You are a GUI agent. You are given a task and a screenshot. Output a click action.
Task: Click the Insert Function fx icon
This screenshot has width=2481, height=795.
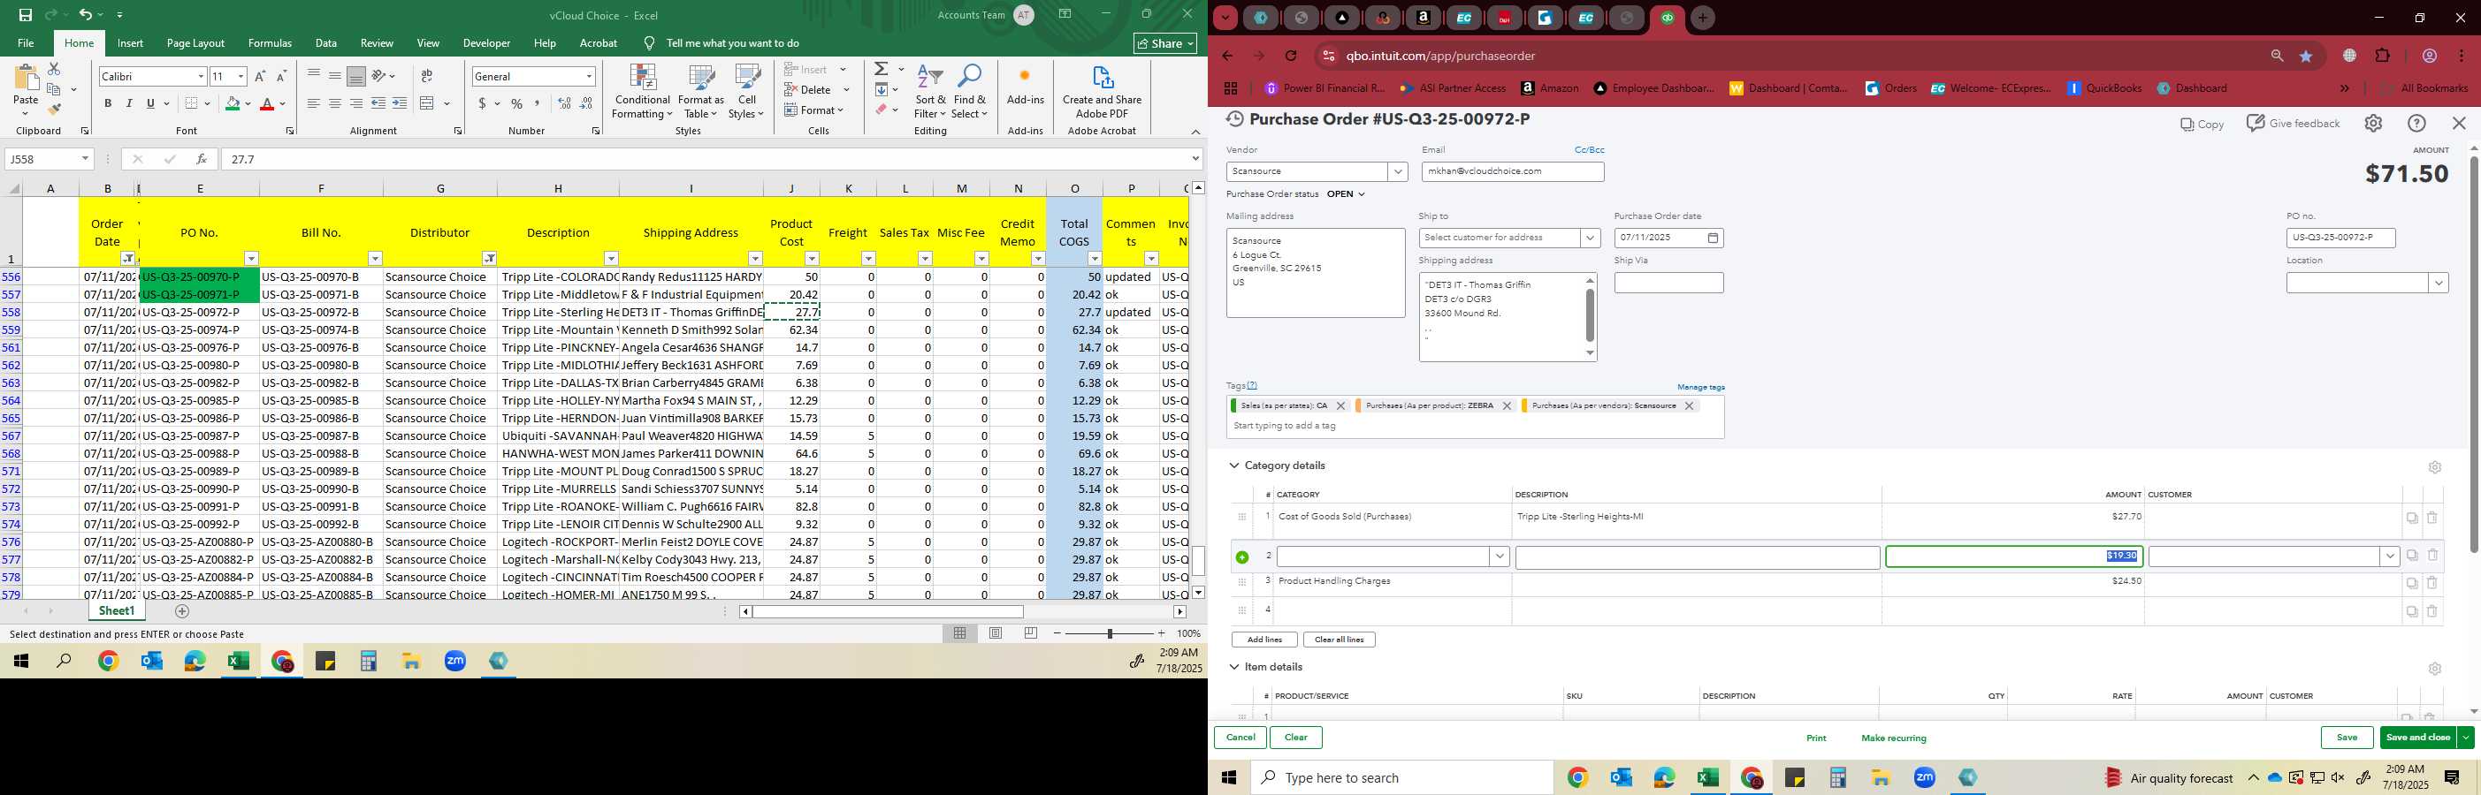pyautogui.click(x=202, y=159)
